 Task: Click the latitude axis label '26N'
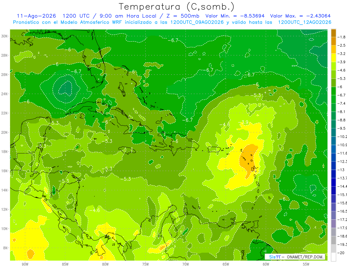tap(5, 75)
